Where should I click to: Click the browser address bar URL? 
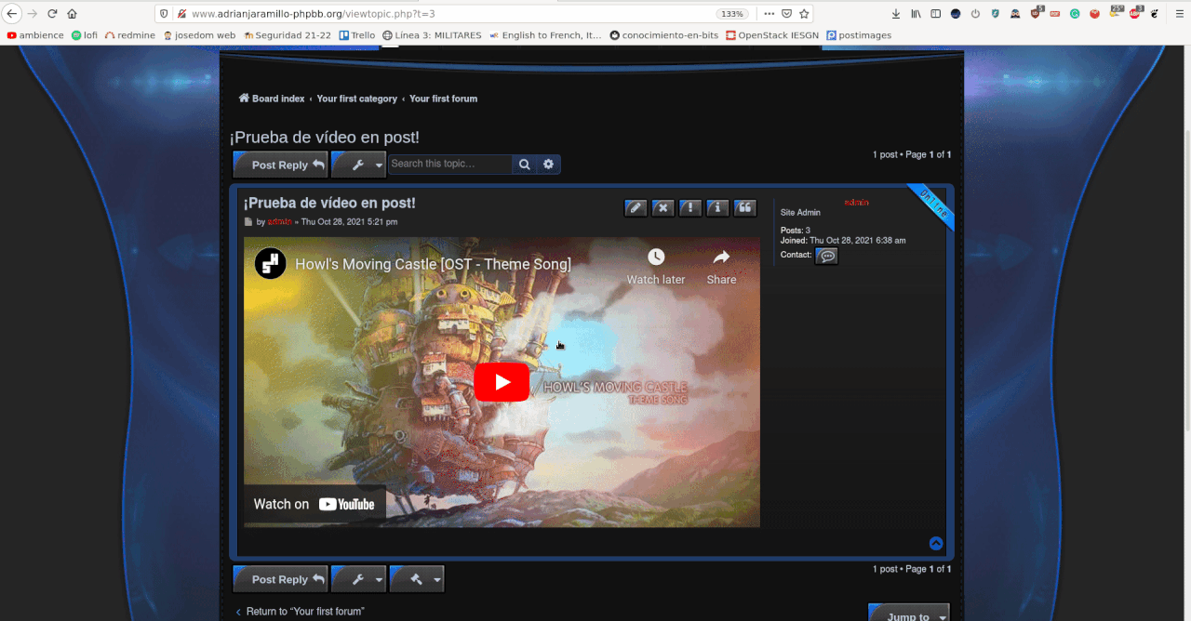pos(313,14)
